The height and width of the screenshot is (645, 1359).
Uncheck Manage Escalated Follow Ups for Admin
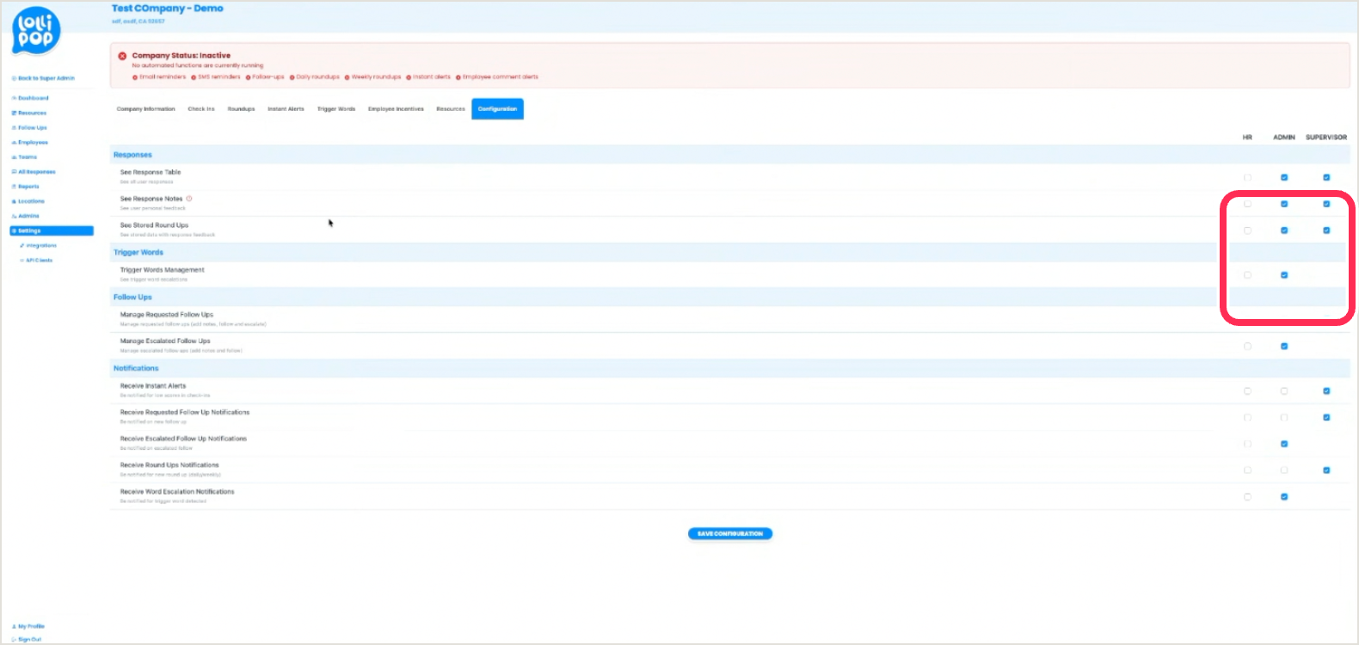(1284, 347)
